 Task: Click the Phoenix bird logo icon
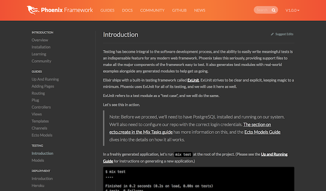coord(33,10)
